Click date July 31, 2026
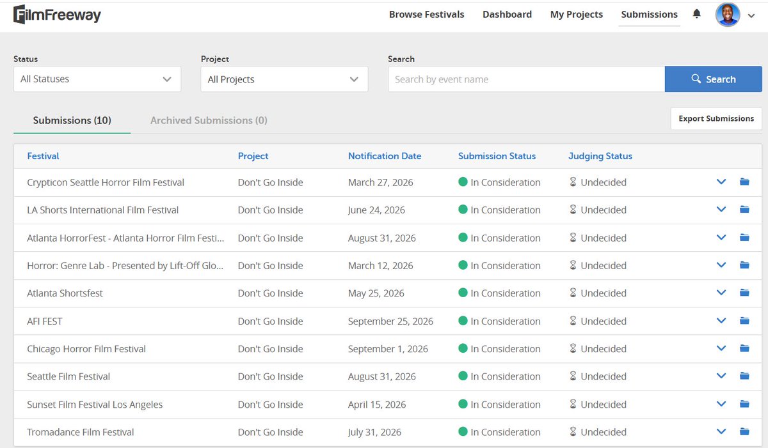The width and height of the screenshot is (768, 448). [374, 432]
